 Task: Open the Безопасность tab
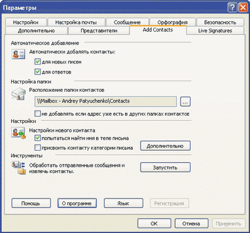(x=220, y=22)
